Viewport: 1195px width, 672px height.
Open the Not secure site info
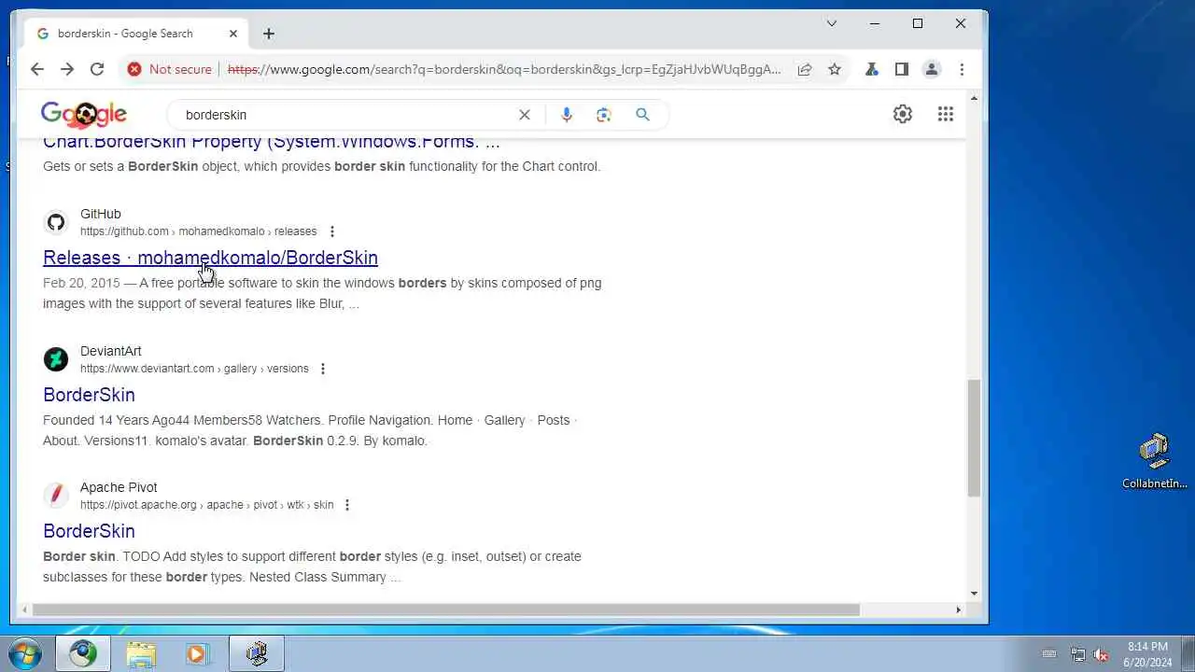coord(170,69)
